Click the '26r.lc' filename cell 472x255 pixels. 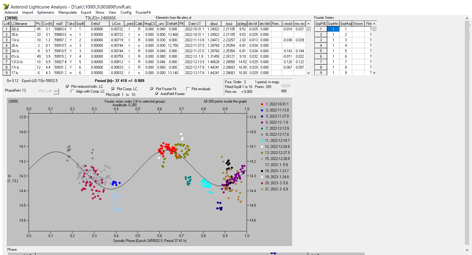coord(23,51)
